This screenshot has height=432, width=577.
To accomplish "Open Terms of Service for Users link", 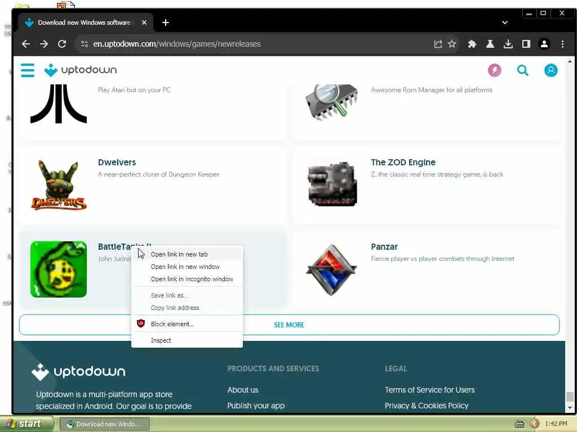I will [x=429, y=390].
